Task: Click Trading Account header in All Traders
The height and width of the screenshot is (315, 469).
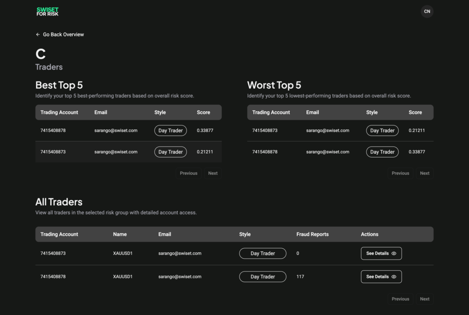Action: pyautogui.click(x=59, y=234)
